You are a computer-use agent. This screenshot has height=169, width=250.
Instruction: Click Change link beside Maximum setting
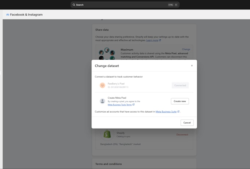(x=186, y=49)
